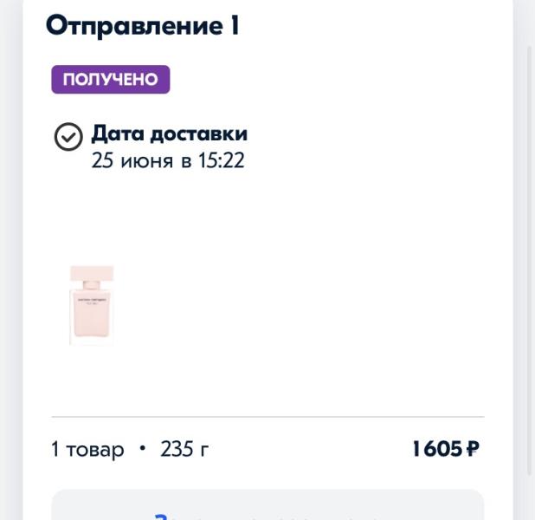This screenshot has height=520, width=535.
Task: Click the checkmark circle icon near delivery date
Action: (x=68, y=137)
